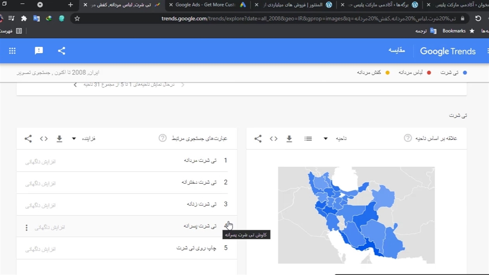This screenshot has height=275, width=489.
Task: Download related queries data as CSV
Action: pyautogui.click(x=59, y=139)
